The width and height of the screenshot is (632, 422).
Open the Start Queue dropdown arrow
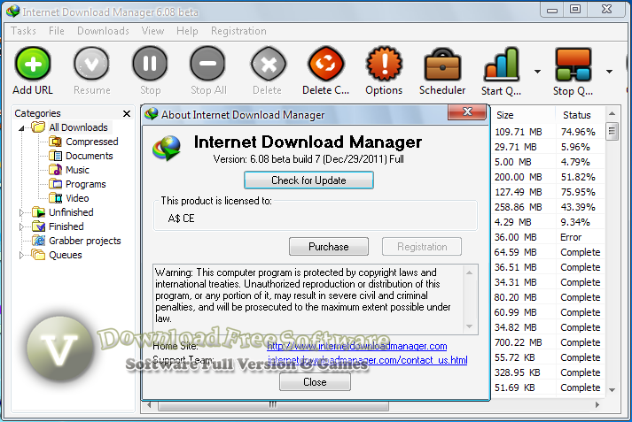tap(537, 72)
